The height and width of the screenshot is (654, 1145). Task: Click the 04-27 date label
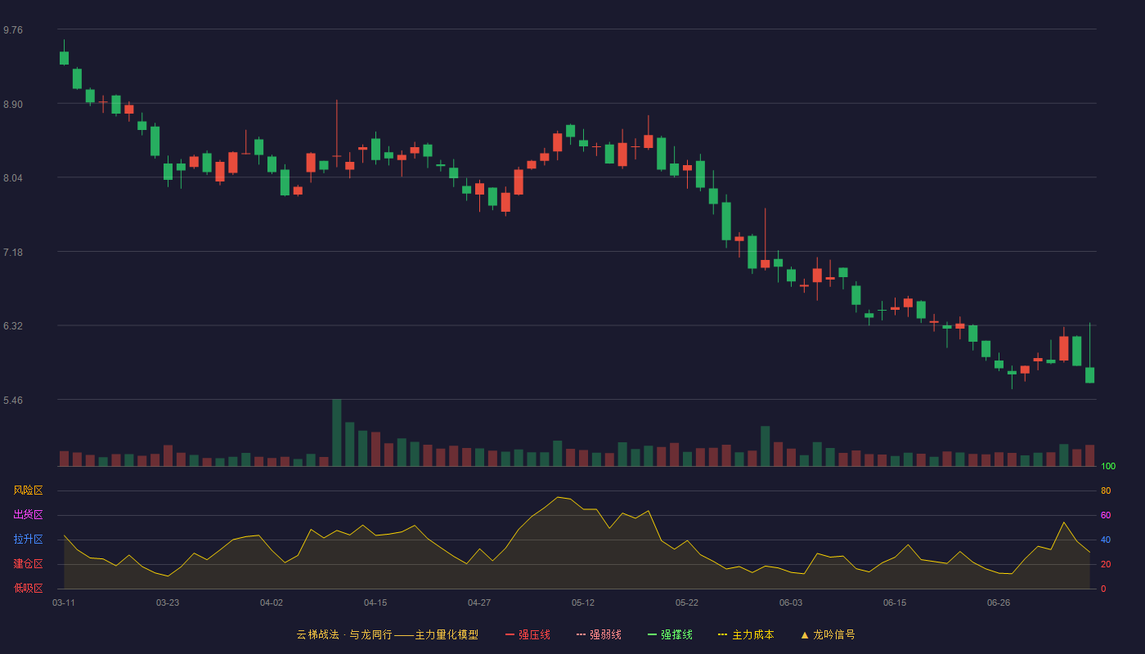point(479,602)
